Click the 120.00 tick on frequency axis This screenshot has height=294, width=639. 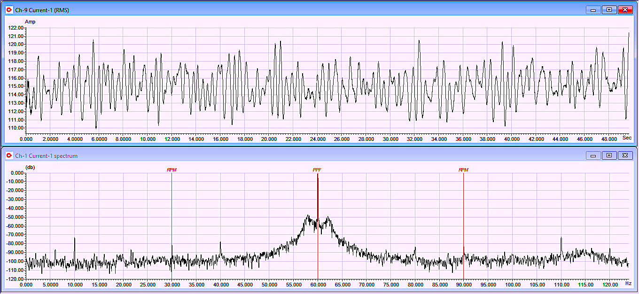point(610,285)
